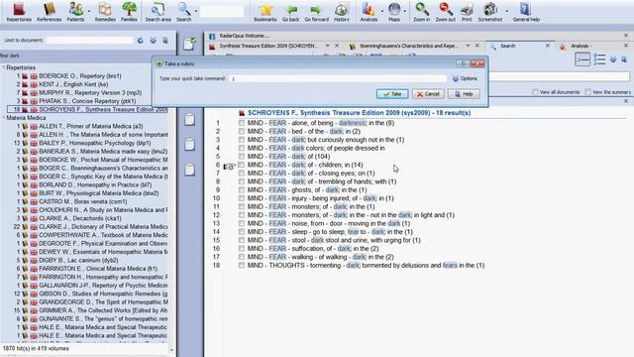Click the Zoom in icon
This screenshot has width=634, height=357.
pyautogui.click(x=421, y=11)
